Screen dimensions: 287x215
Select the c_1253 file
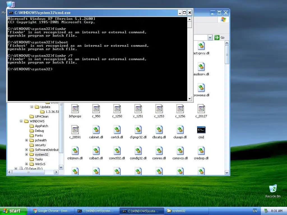(159, 111)
